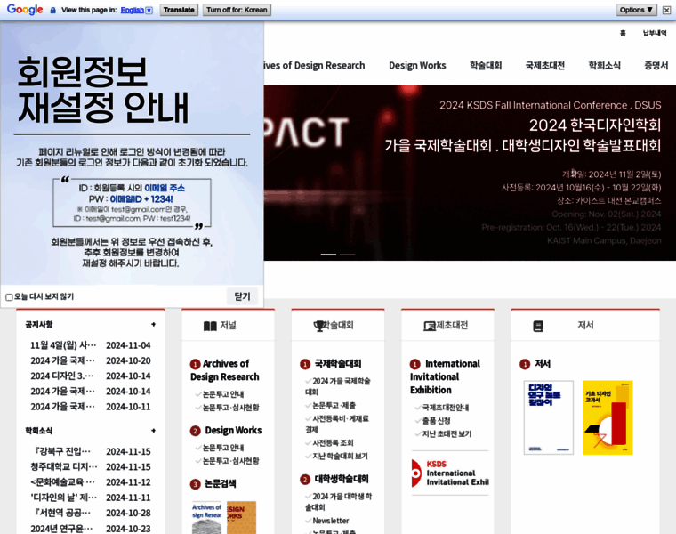Select the second banner slide indicator

point(347,255)
